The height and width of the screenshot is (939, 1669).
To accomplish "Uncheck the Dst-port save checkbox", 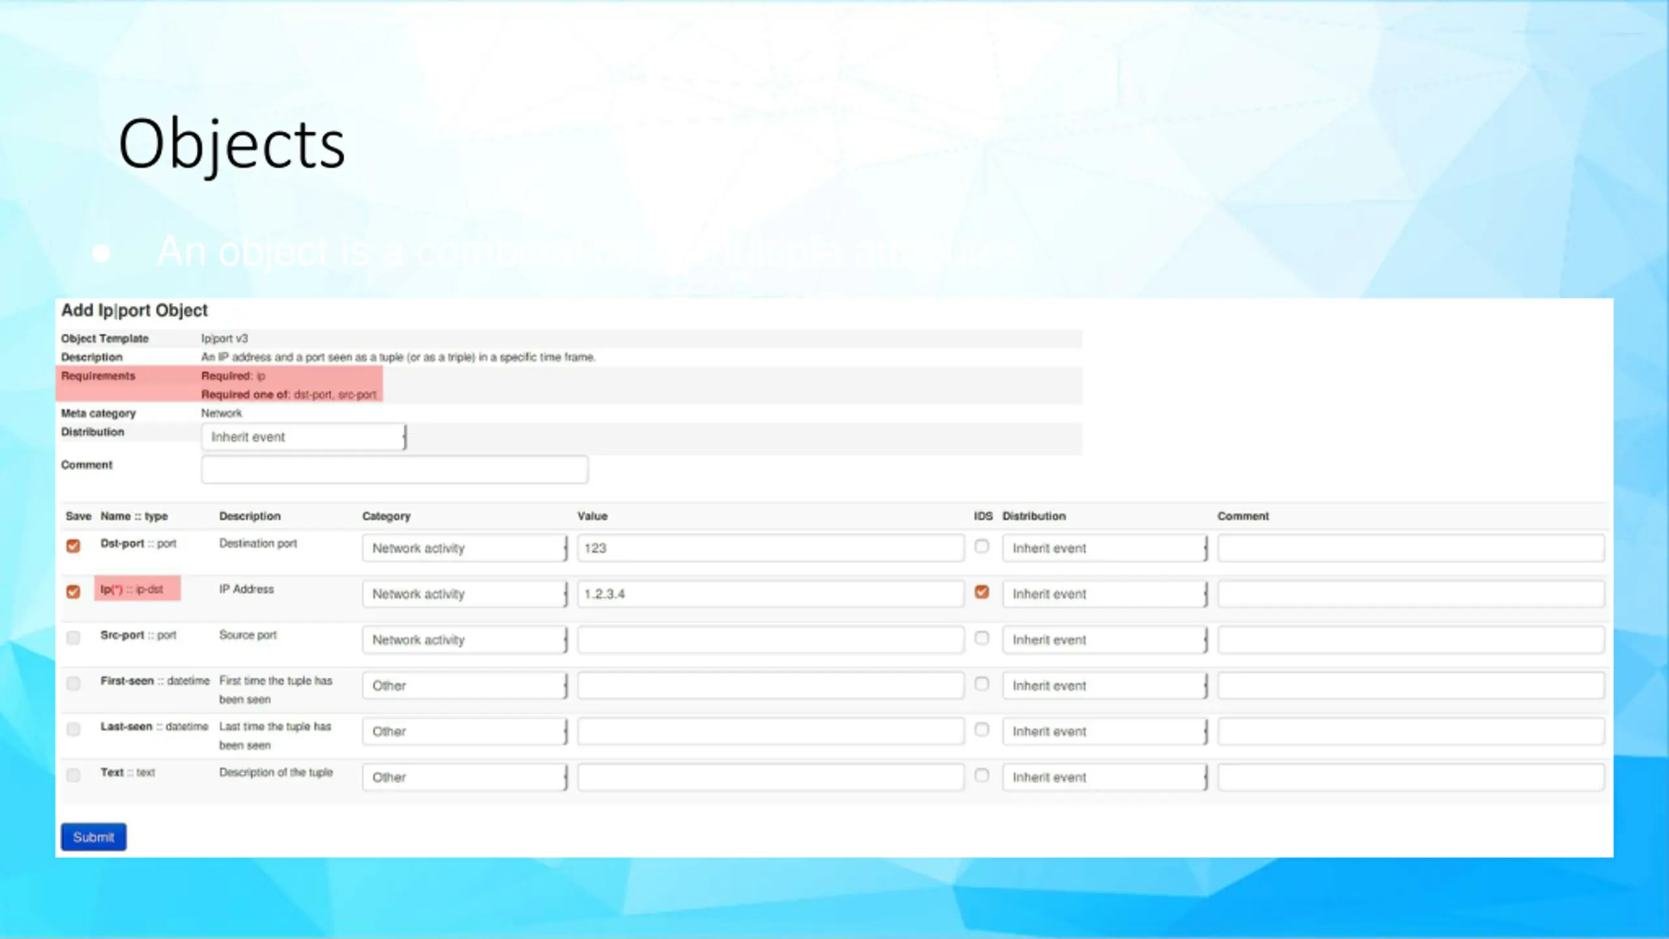I will [73, 546].
